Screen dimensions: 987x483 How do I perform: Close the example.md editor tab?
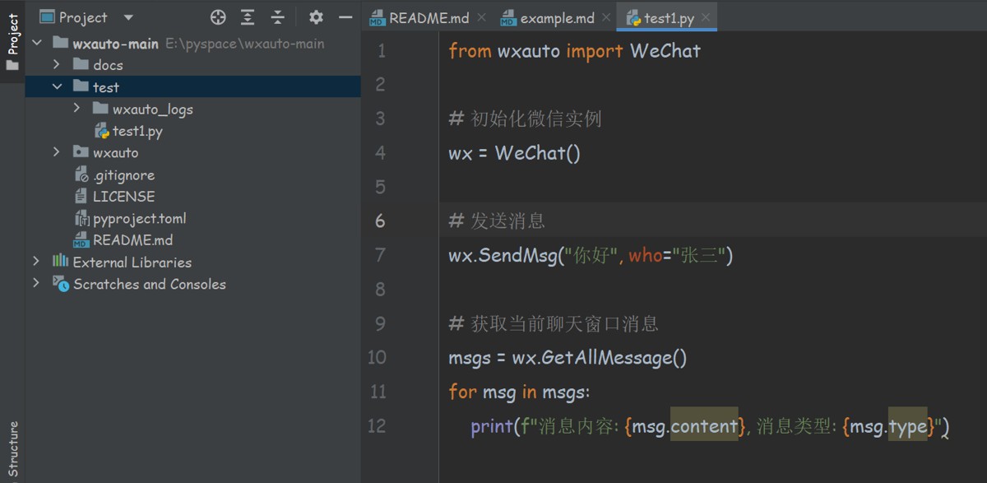coord(606,17)
